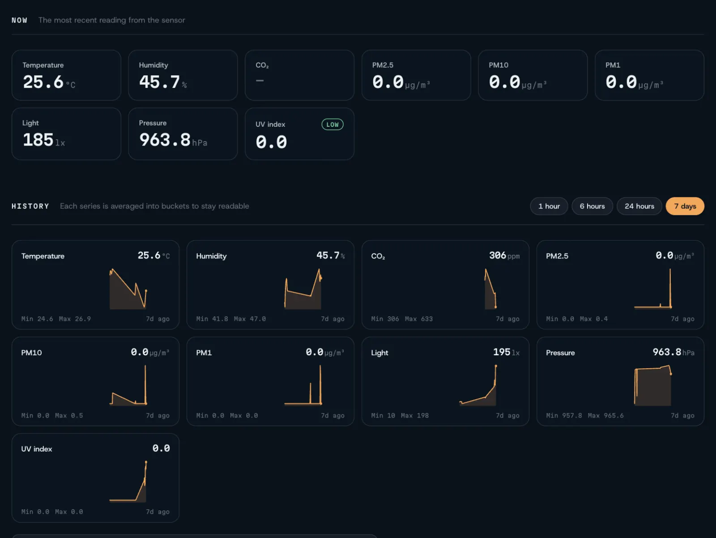Click 'Min 24.6 Max 26.9' under Temperature history
716x538 pixels.
pos(56,319)
